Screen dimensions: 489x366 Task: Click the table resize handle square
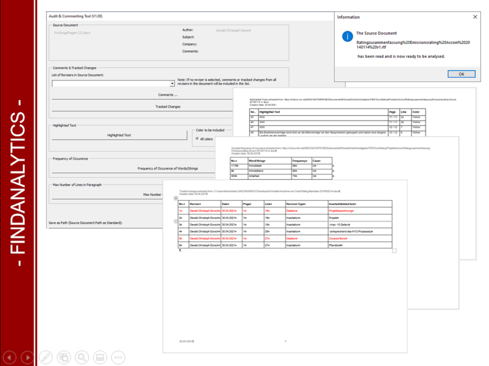394,251
